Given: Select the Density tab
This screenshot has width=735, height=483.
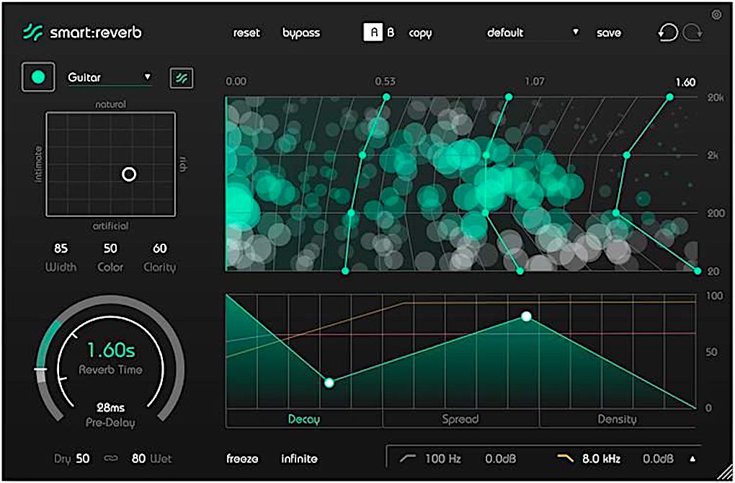Looking at the screenshot, I should click(x=617, y=419).
